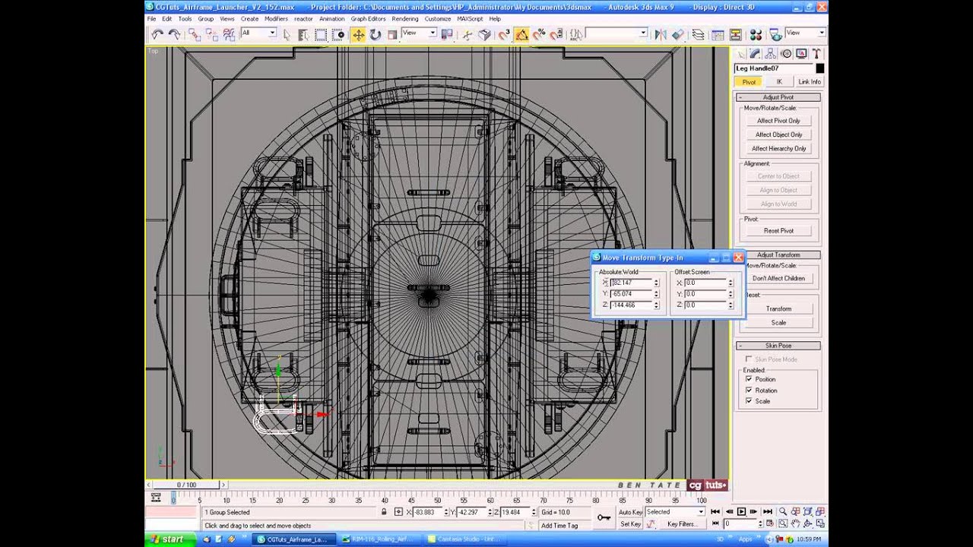Open the selection filter All dropdown
Screen dimensions: 973x547
(x=258, y=33)
